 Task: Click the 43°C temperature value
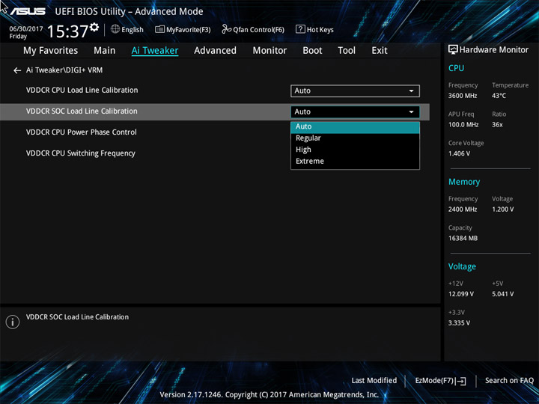point(499,96)
